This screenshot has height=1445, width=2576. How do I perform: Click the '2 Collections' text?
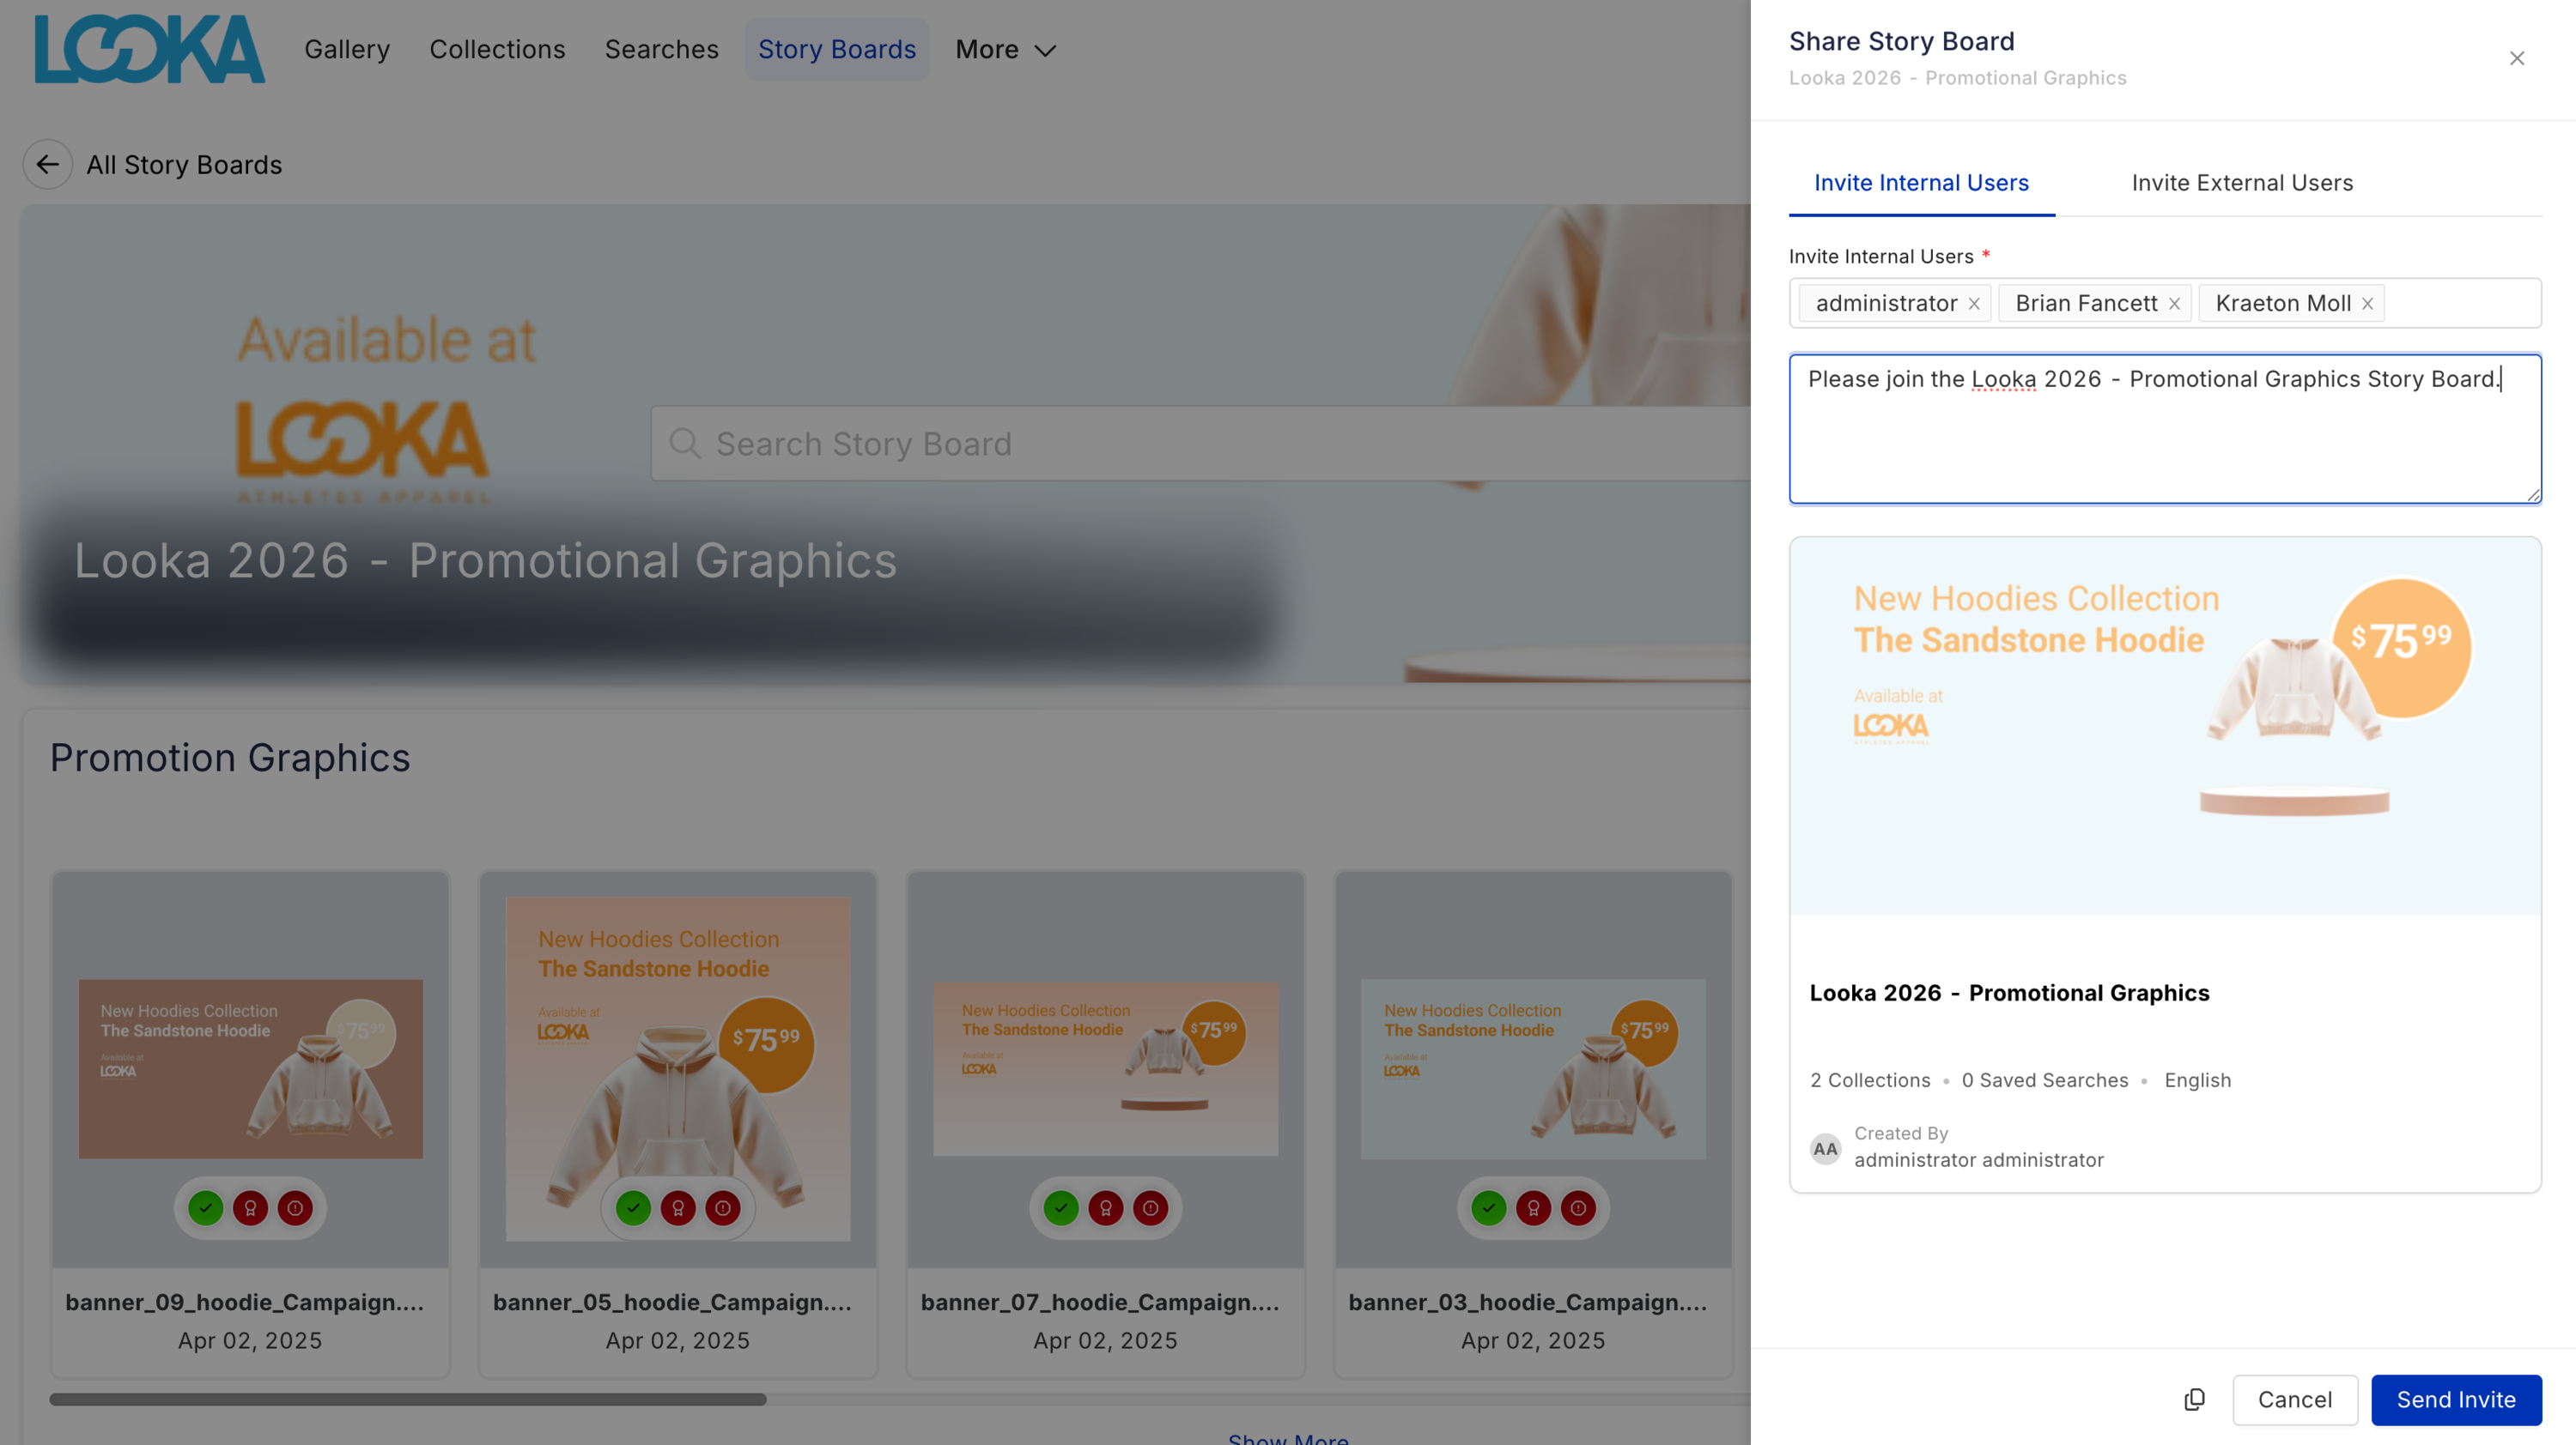tap(1870, 1080)
